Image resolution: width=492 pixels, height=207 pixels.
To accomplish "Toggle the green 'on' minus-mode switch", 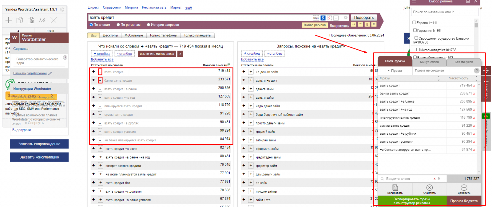I will 486,116.
